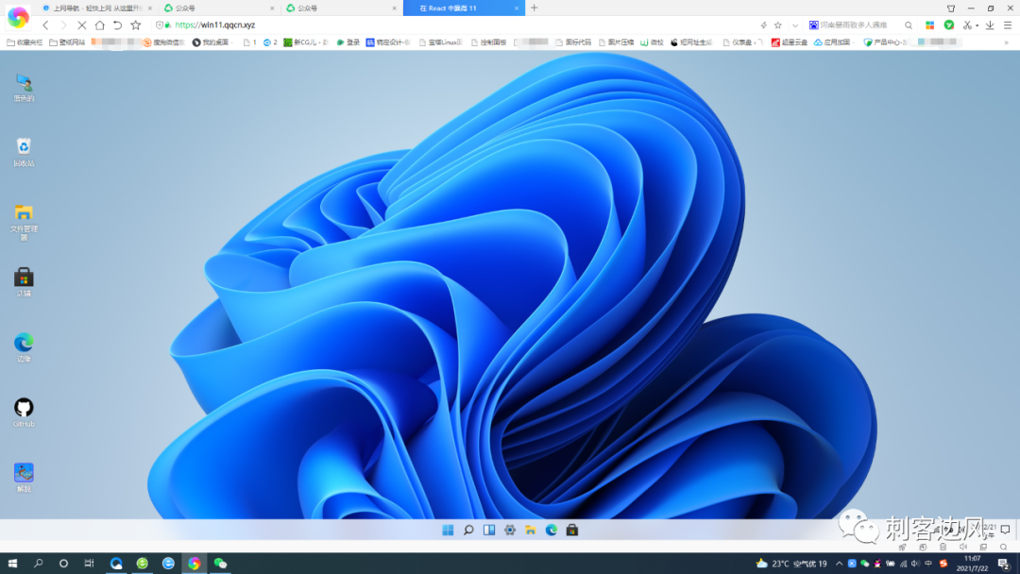Screen dimensions: 1020x574
Task: Mute sound via the browser status bar speaker
Action: [963, 547]
